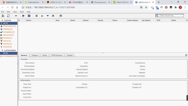Click the properties panel collapse handle

103,53
